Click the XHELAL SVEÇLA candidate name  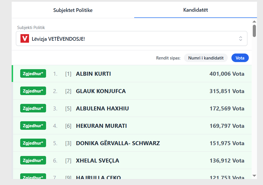98,161
